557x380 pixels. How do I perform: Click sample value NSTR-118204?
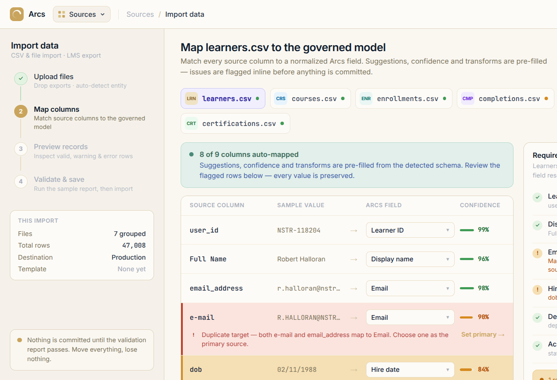point(299,230)
